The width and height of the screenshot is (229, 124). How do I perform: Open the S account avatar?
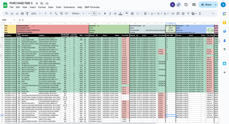(223, 5)
